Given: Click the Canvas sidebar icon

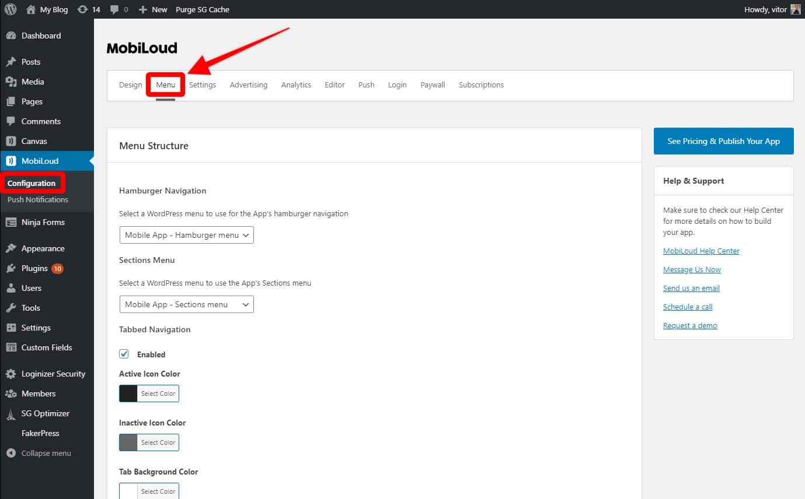Looking at the screenshot, I should (x=11, y=141).
